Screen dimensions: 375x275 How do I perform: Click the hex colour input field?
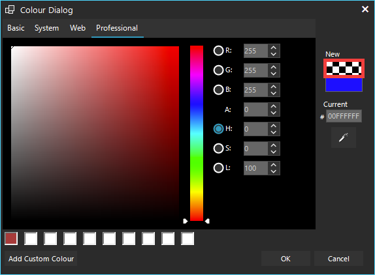(344, 116)
